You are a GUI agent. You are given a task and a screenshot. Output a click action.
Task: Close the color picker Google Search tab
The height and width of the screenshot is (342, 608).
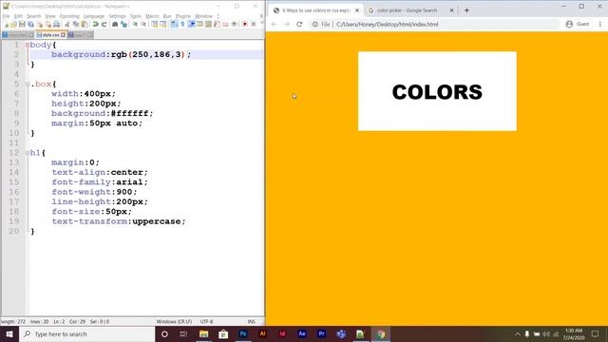tap(451, 10)
